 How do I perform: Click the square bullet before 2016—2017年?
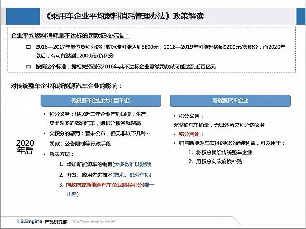click(28, 47)
